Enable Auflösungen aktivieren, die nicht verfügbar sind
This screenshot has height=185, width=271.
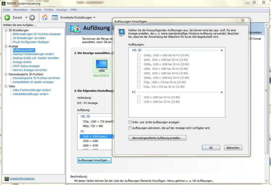point(130,128)
